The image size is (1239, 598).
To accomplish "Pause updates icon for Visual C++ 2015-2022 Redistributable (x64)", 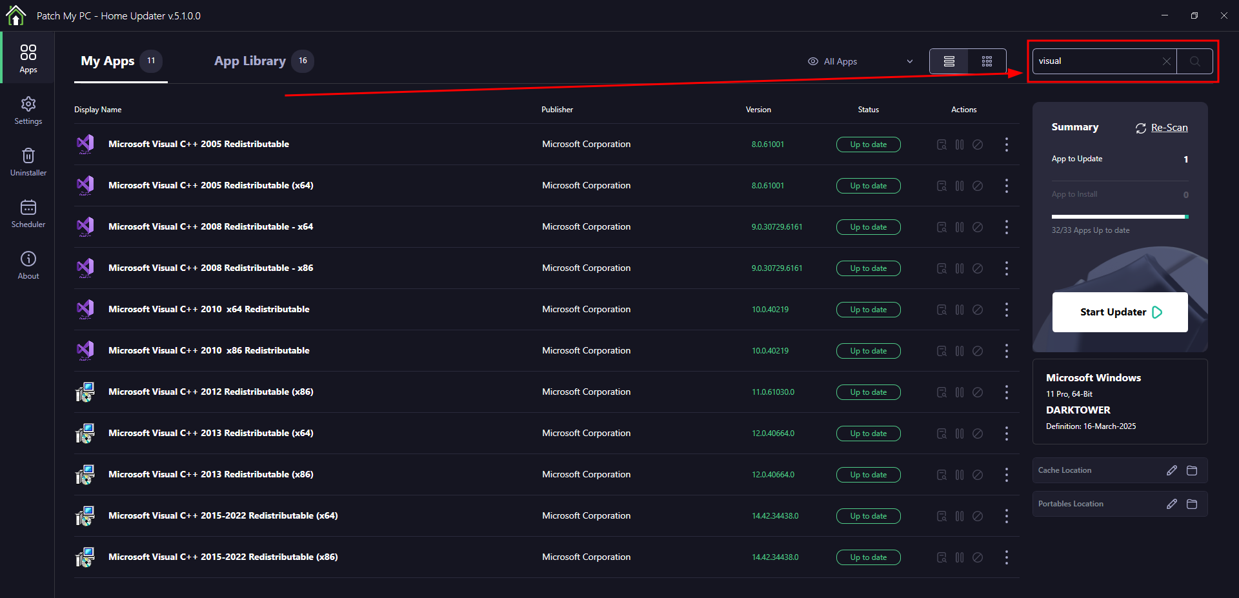I will [x=960, y=516].
